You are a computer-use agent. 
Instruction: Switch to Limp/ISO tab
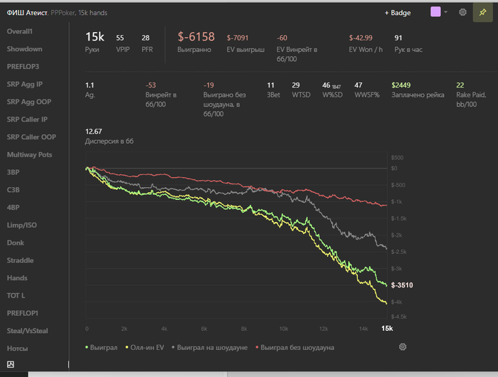point(21,225)
